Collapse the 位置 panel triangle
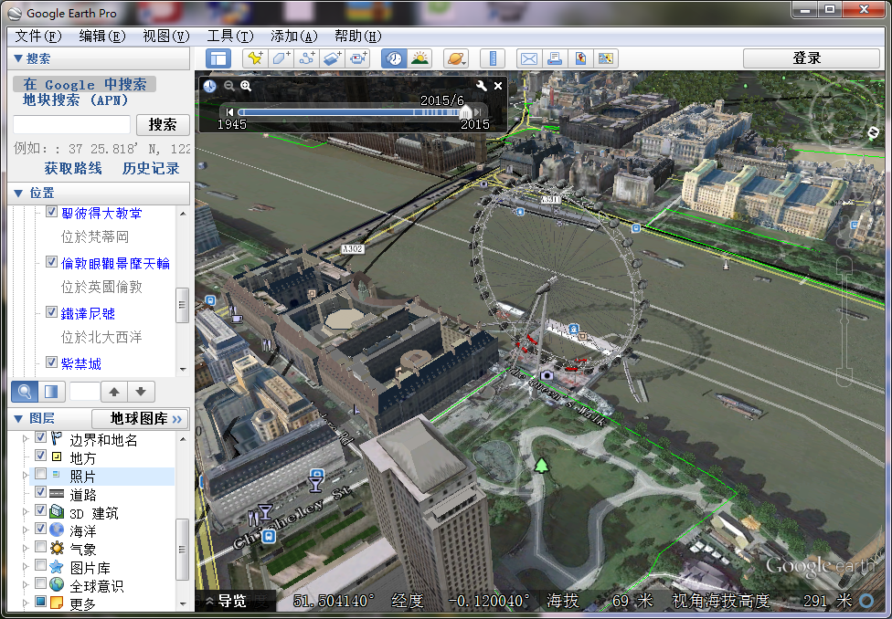The height and width of the screenshot is (619, 892). click(17, 194)
